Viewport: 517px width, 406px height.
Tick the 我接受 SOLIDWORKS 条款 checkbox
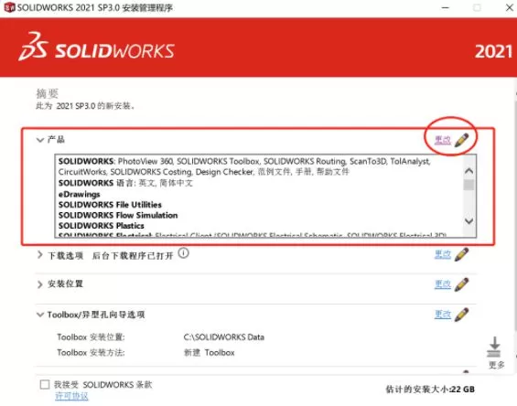tap(45, 384)
